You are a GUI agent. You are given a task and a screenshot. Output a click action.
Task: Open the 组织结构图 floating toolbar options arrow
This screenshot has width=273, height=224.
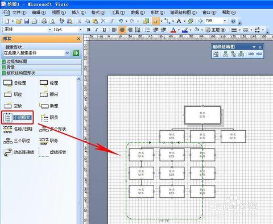coord(254,47)
